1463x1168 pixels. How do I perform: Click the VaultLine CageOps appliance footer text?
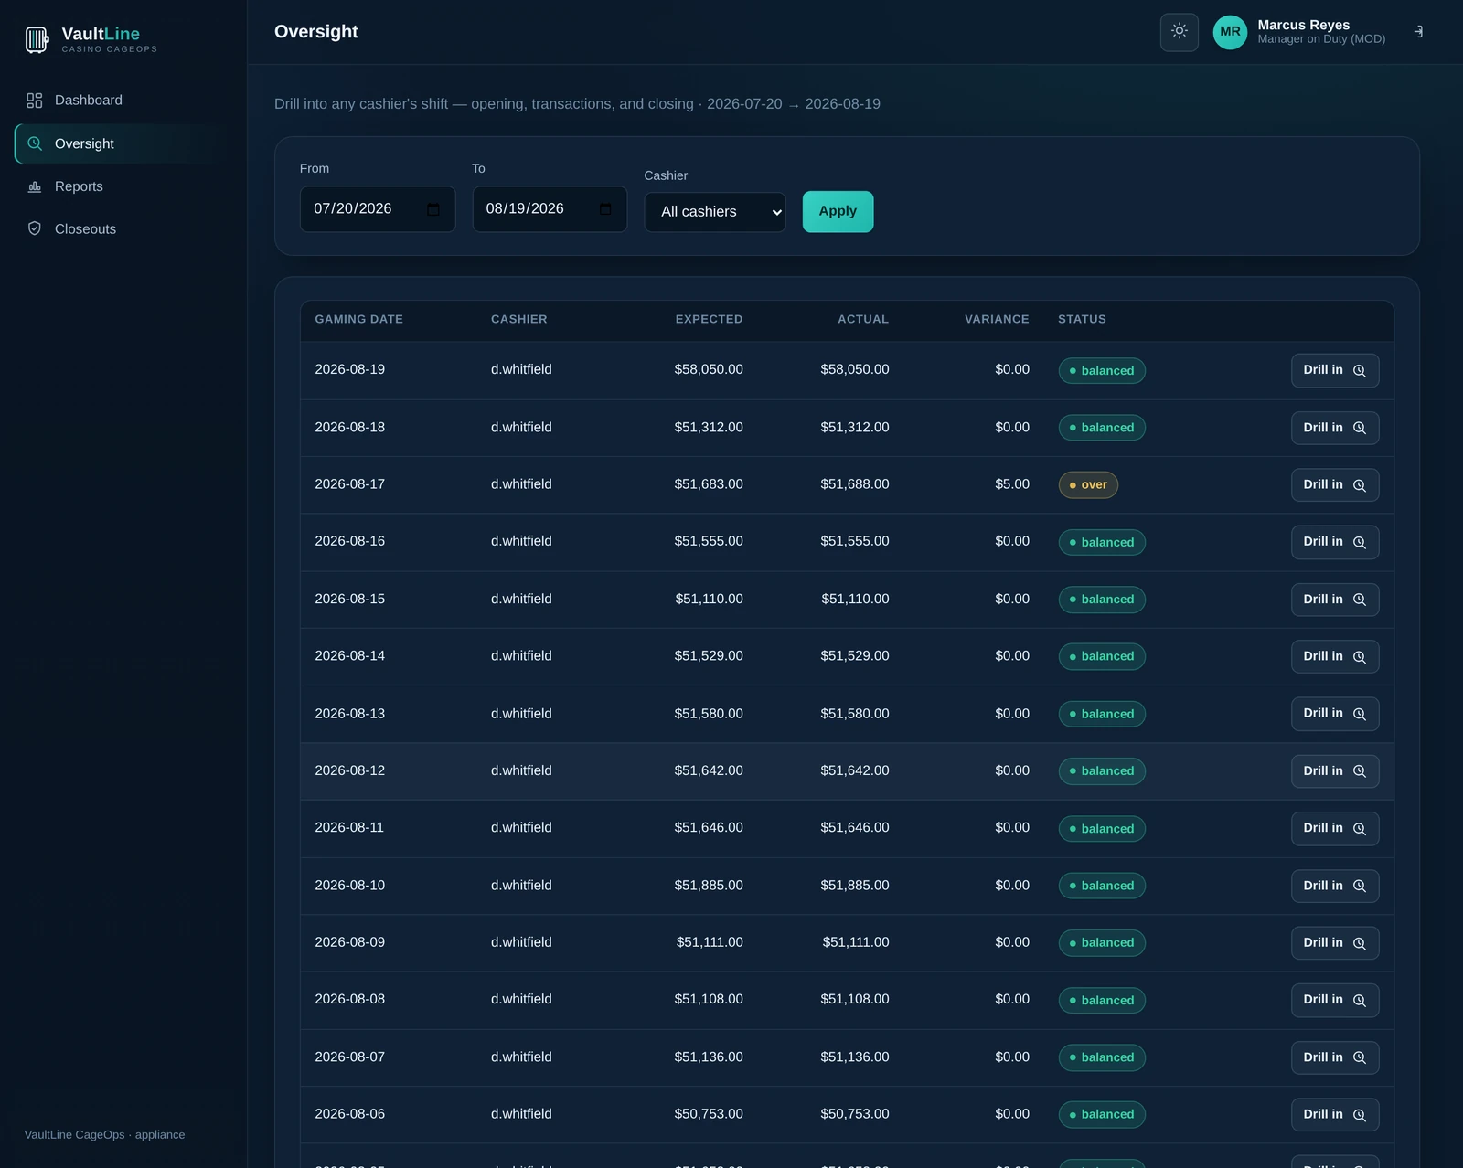(104, 1135)
